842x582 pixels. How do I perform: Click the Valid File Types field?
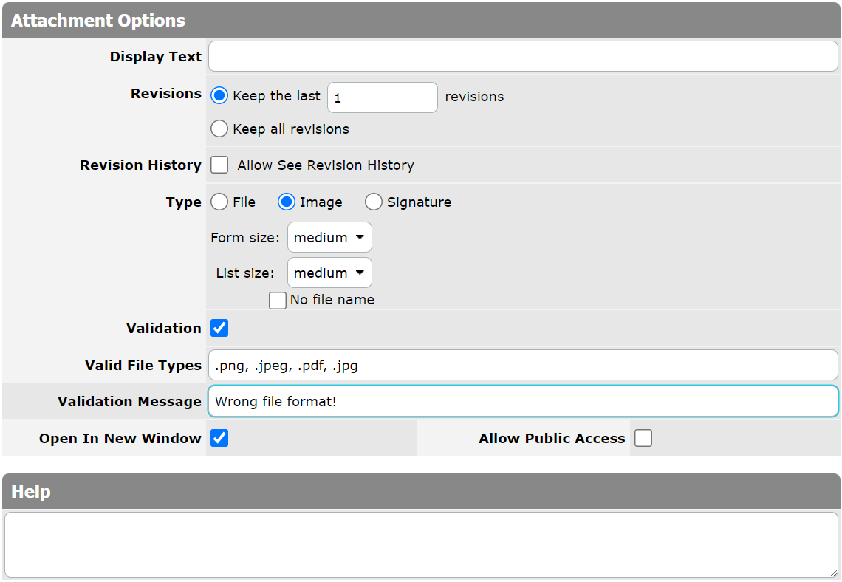point(523,365)
